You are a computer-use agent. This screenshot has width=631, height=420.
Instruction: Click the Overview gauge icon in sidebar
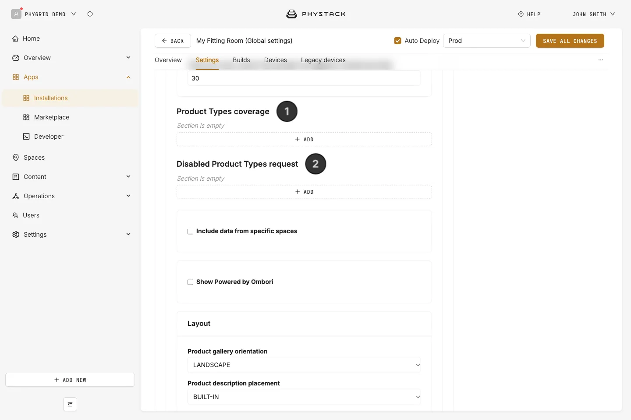pos(16,58)
